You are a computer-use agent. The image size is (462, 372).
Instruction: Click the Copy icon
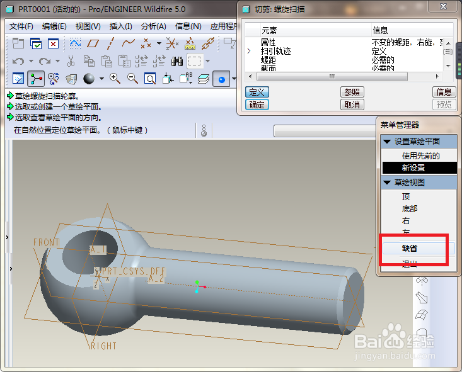[x=89, y=61]
